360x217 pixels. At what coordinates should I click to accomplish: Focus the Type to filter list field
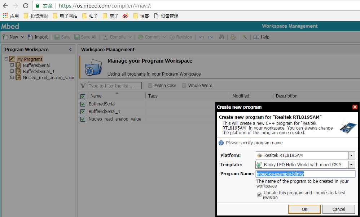(115, 86)
